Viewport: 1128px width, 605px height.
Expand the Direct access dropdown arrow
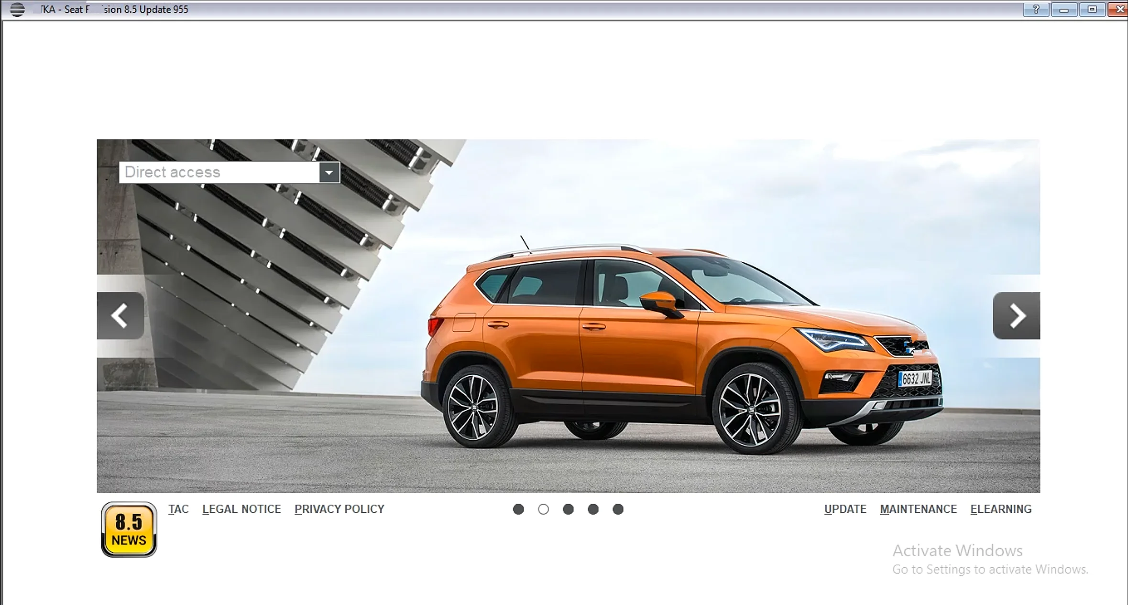click(x=329, y=173)
